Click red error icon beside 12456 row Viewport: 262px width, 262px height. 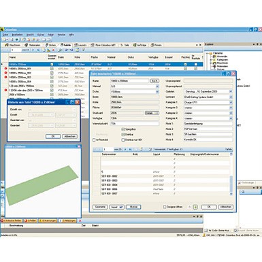[x=5, y=90]
